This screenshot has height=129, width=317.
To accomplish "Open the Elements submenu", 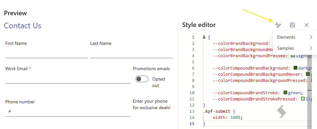I will pyautogui.click(x=295, y=37).
